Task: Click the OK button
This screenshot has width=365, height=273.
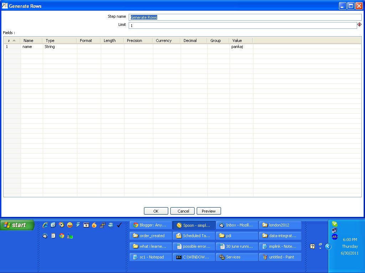Action: click(156, 211)
